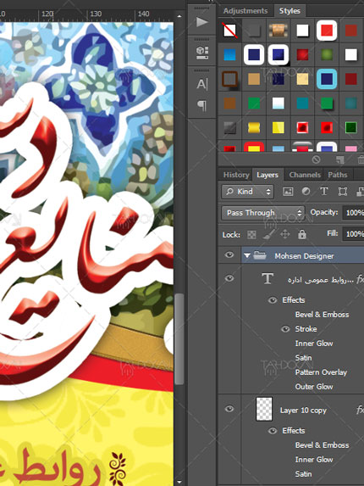This screenshot has height=486, width=364.
Task: Select the Mohsen Designer group name
Action: click(304, 256)
